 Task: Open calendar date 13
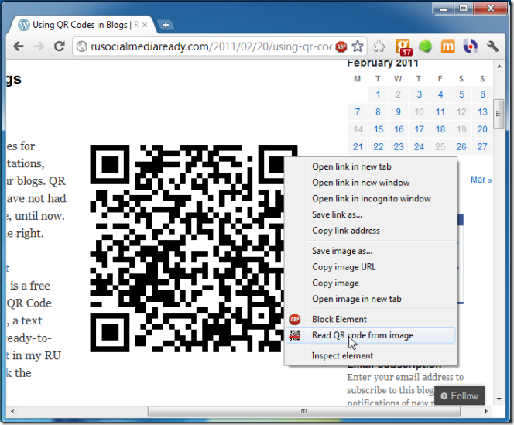point(482,111)
